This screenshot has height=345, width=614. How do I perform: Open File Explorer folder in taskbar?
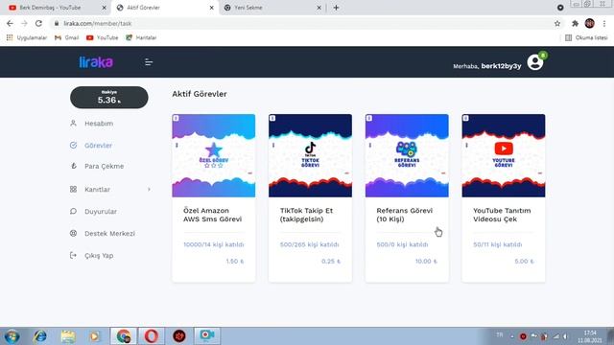(x=68, y=336)
